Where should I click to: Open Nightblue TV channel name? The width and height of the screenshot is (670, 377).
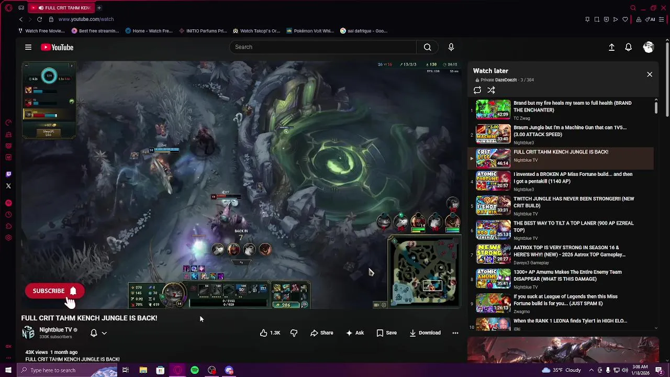pyautogui.click(x=55, y=330)
